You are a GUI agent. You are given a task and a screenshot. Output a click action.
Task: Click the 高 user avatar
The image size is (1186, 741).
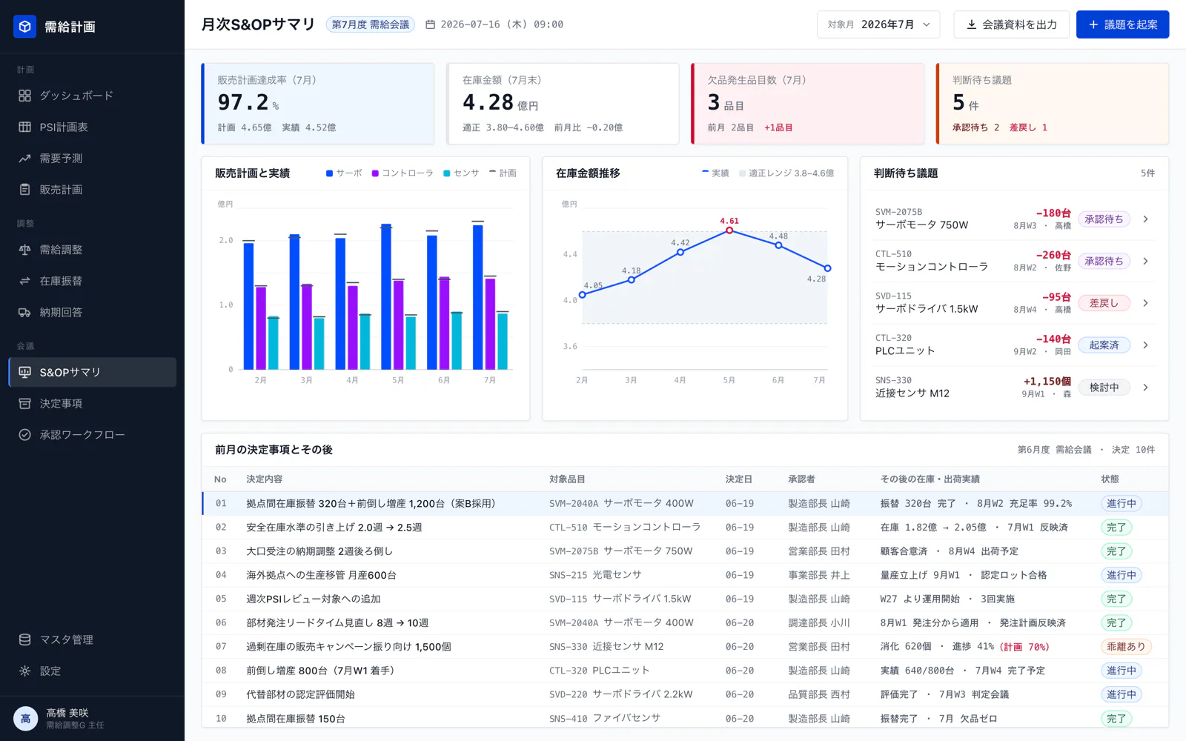click(25, 719)
